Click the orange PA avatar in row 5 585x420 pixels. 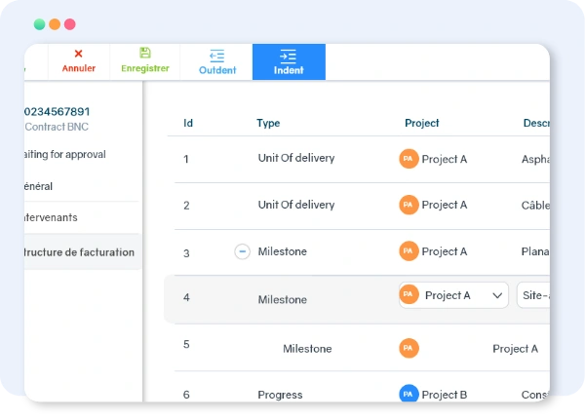(x=409, y=349)
